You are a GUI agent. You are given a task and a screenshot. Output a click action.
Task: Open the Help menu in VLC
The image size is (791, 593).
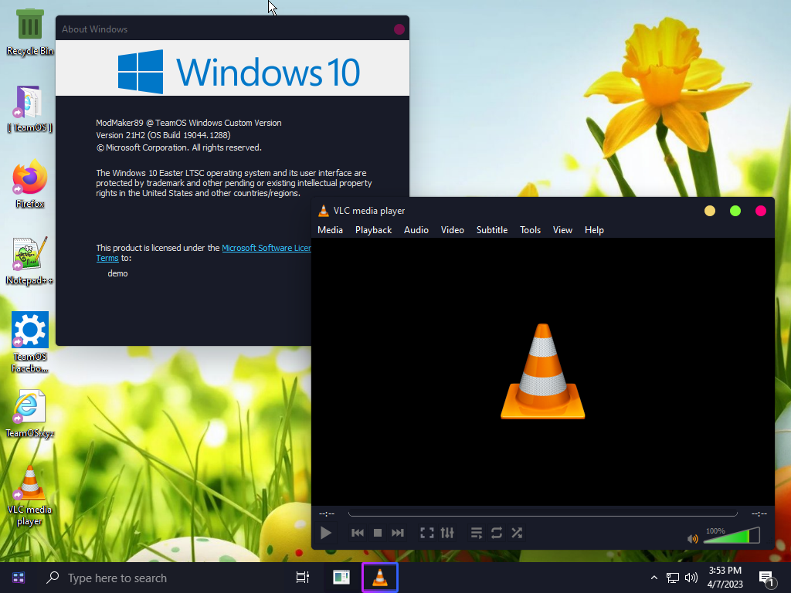pos(594,230)
